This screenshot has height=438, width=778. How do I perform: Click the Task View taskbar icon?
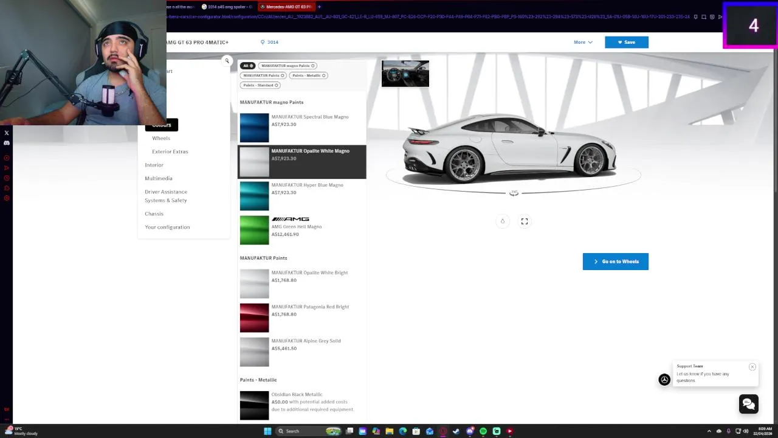[x=349, y=431]
